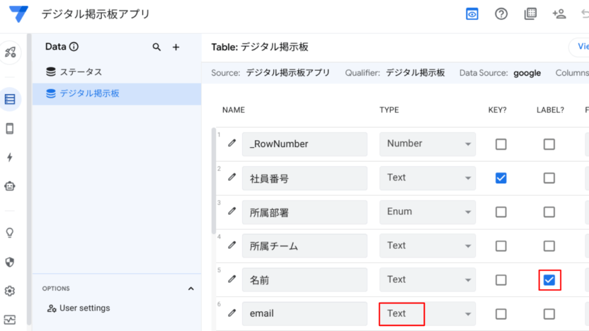Viewport: 589px width, 331px height.
Task: Open the help question mark icon
Action: point(501,14)
